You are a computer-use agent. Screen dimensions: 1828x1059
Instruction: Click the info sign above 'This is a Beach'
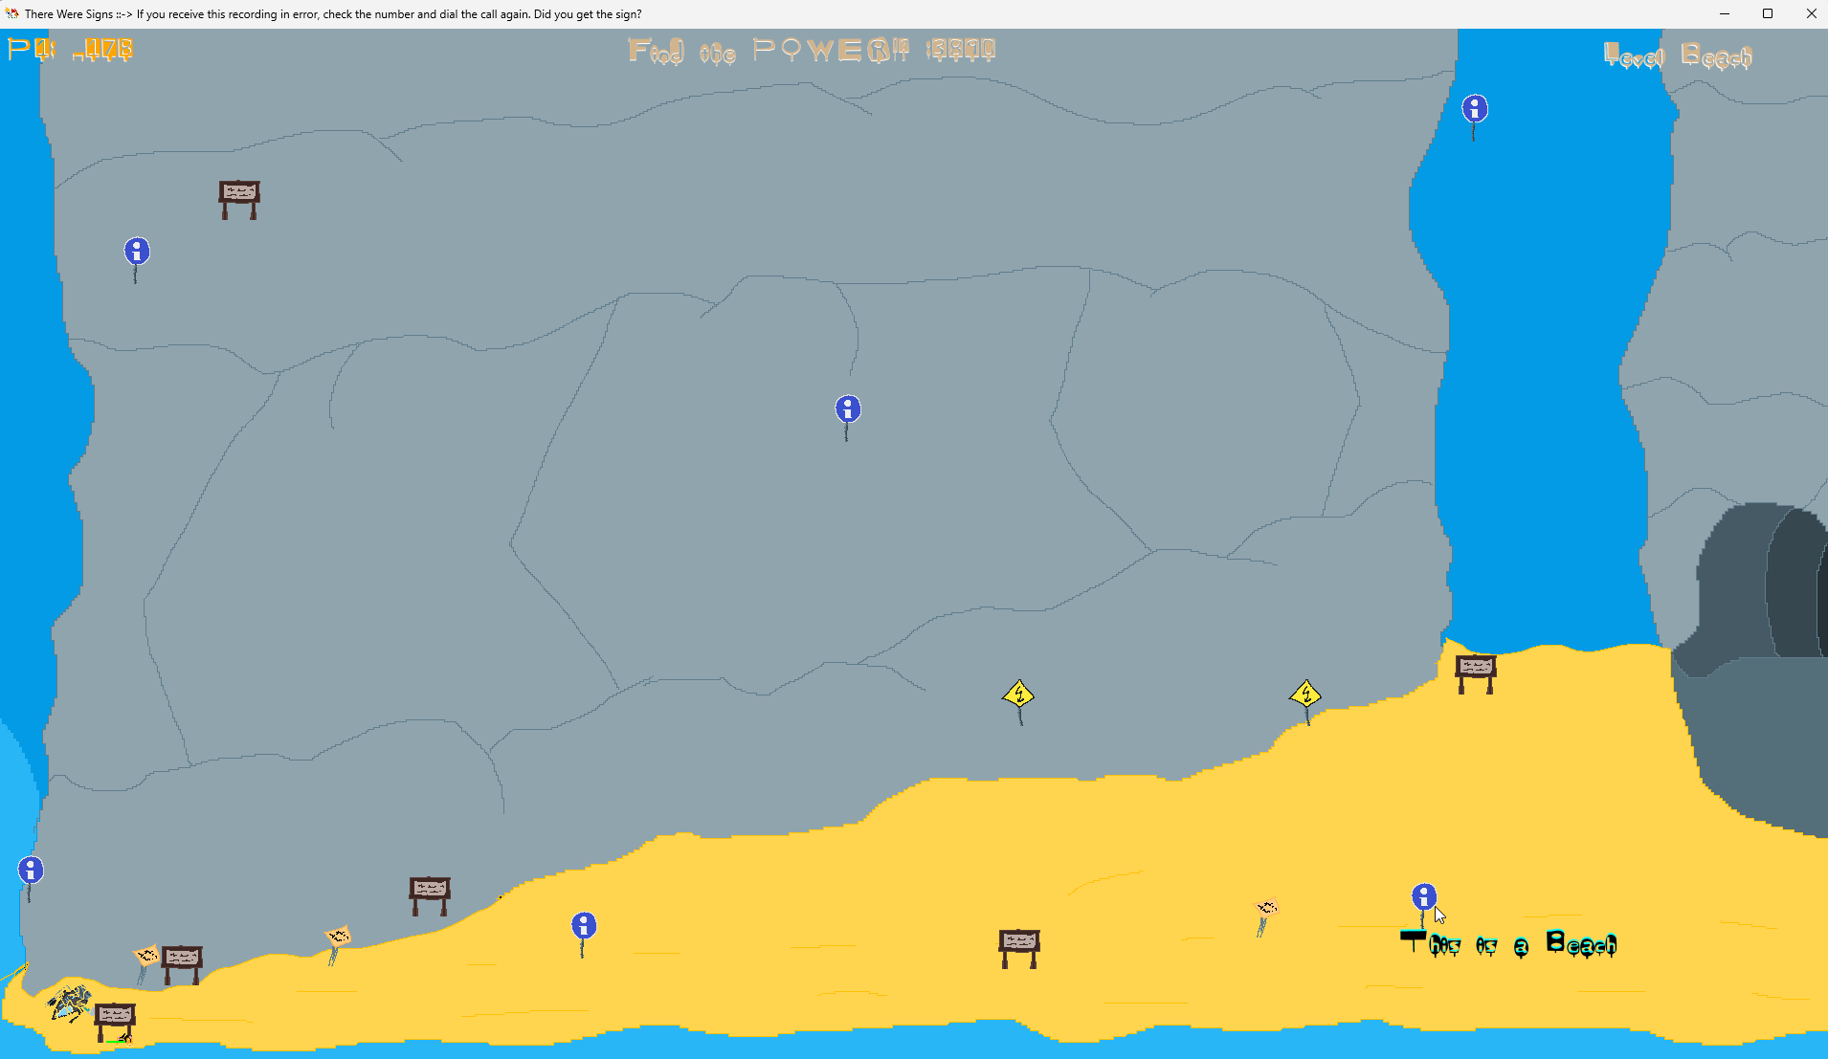(1424, 905)
